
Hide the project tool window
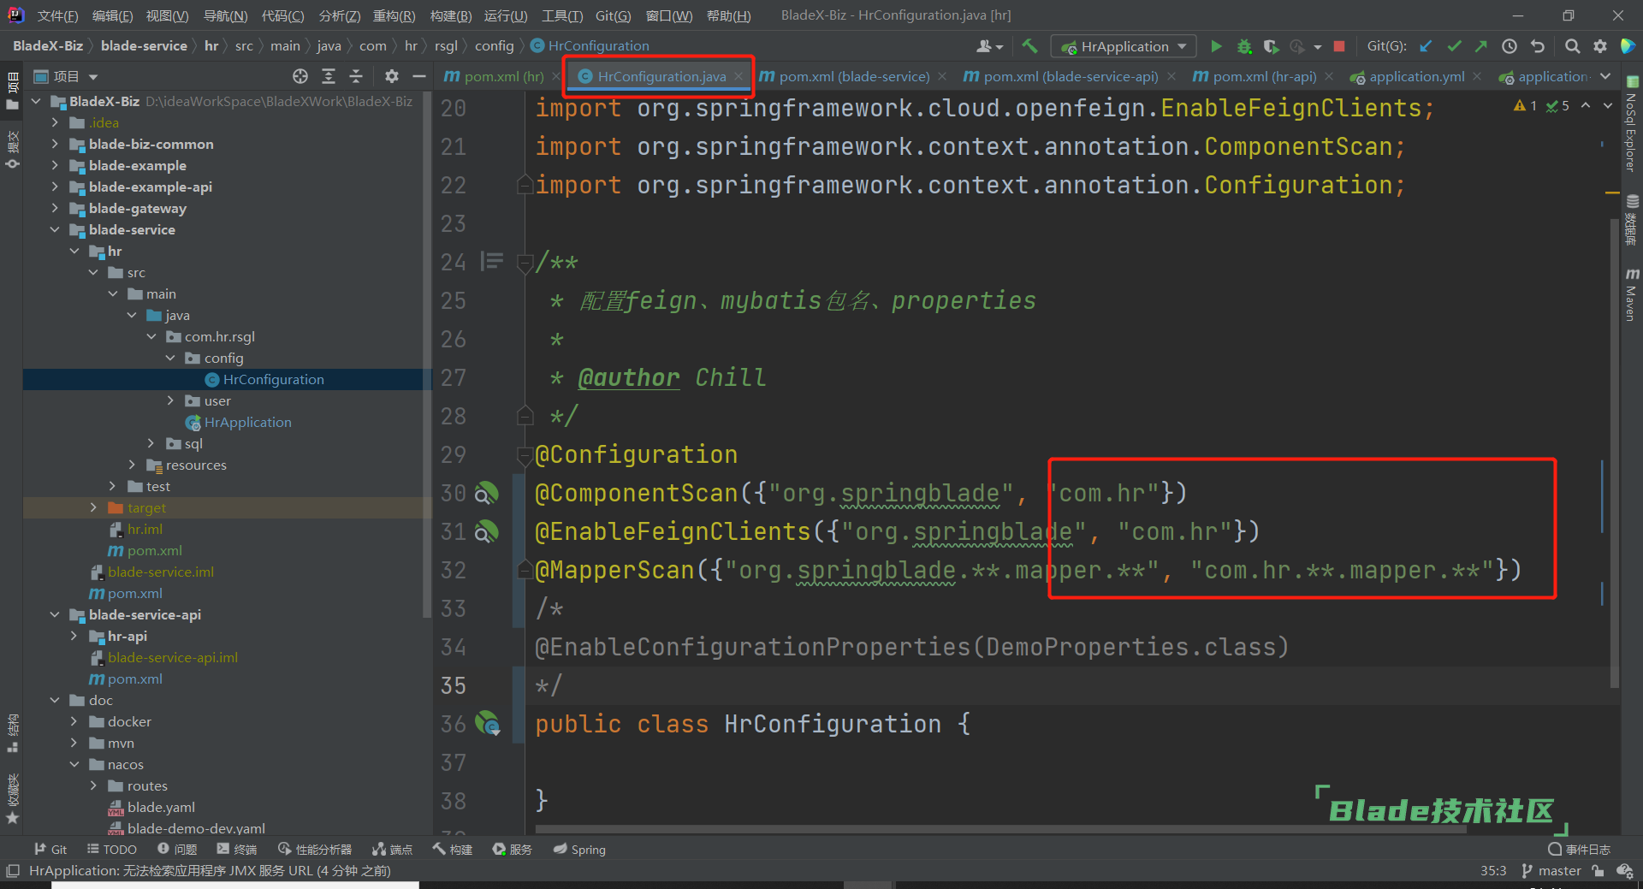click(418, 76)
